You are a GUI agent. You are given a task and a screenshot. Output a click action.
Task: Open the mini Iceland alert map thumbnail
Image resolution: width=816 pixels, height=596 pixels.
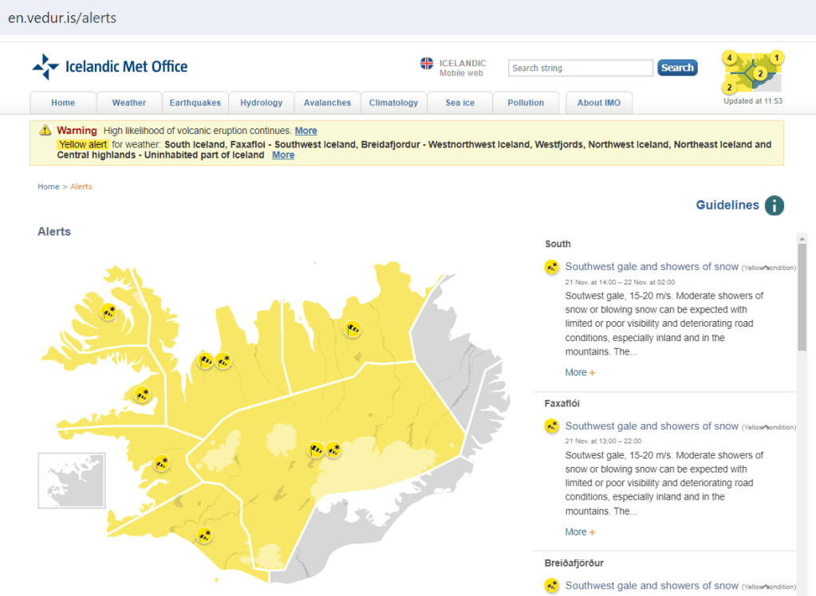pyautogui.click(x=752, y=73)
